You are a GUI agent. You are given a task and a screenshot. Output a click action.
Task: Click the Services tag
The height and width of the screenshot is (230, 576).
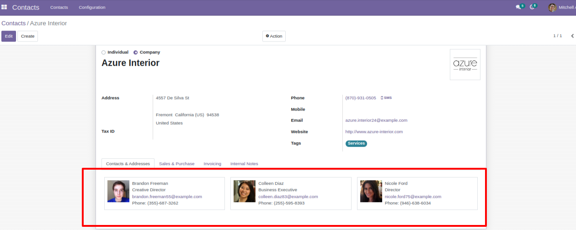[x=356, y=144]
